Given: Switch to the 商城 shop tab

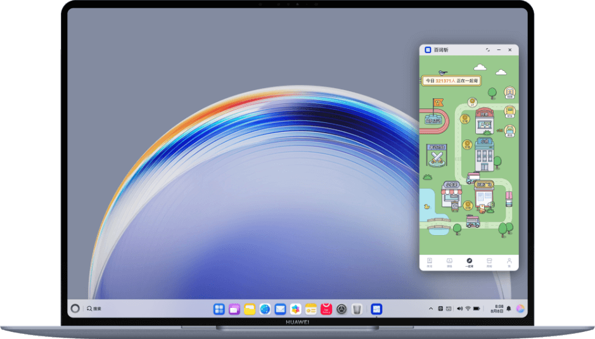Looking at the screenshot, I should tap(489, 262).
